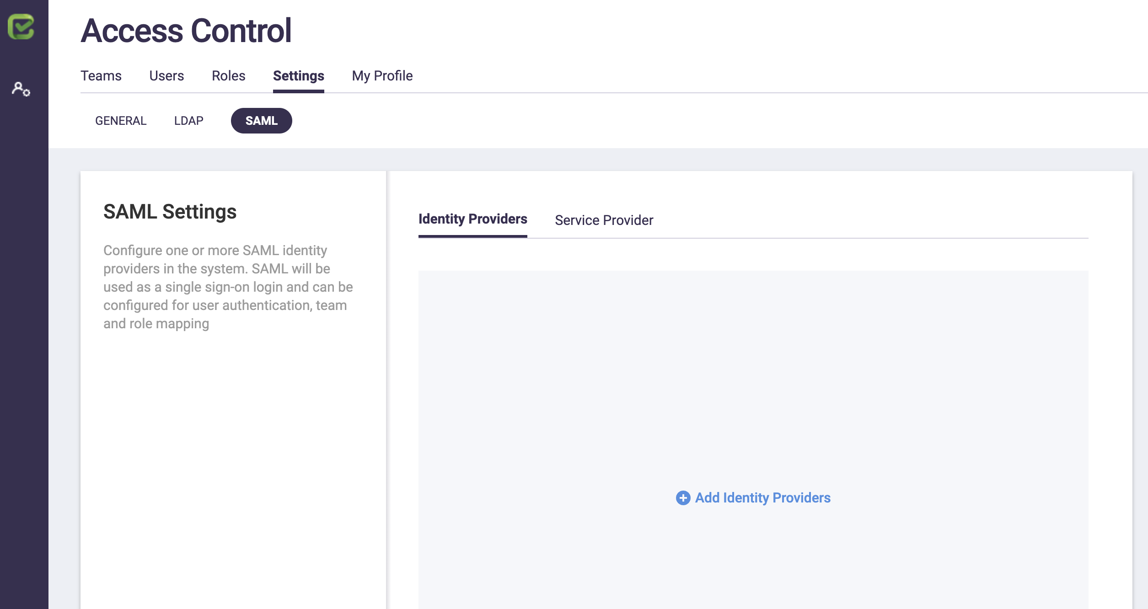Open the Users tab
Screen dimensions: 1148x609
(x=166, y=76)
